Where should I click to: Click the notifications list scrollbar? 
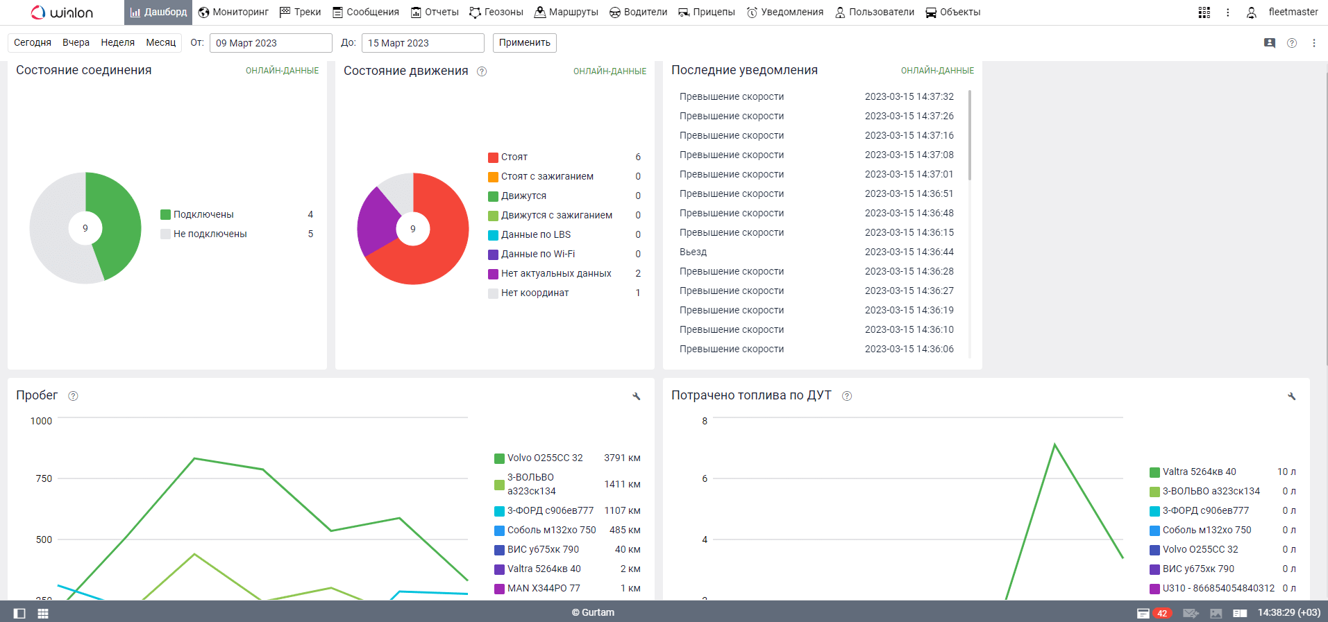970,135
